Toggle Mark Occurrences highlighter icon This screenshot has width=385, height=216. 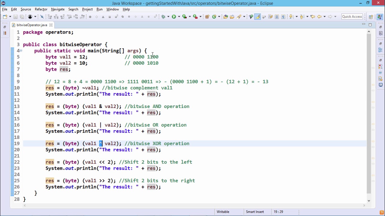(x=257, y=16)
